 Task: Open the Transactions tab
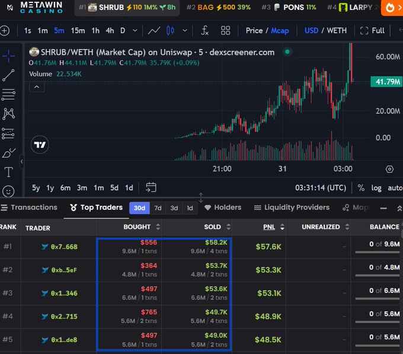(x=29, y=208)
